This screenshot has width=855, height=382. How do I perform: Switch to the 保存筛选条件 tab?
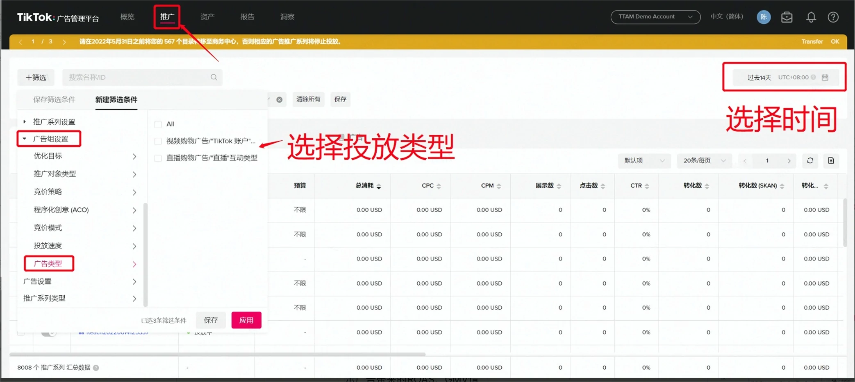pyautogui.click(x=54, y=99)
